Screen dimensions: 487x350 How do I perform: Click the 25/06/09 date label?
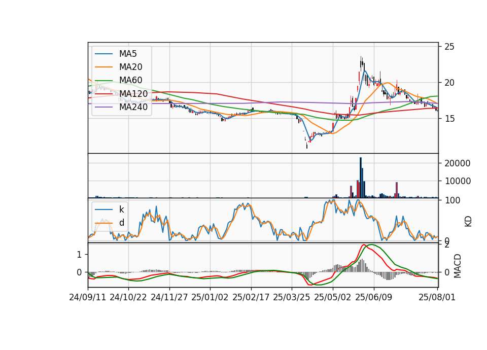(374, 297)
